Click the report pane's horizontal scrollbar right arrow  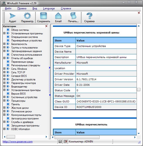pos(135,137)
